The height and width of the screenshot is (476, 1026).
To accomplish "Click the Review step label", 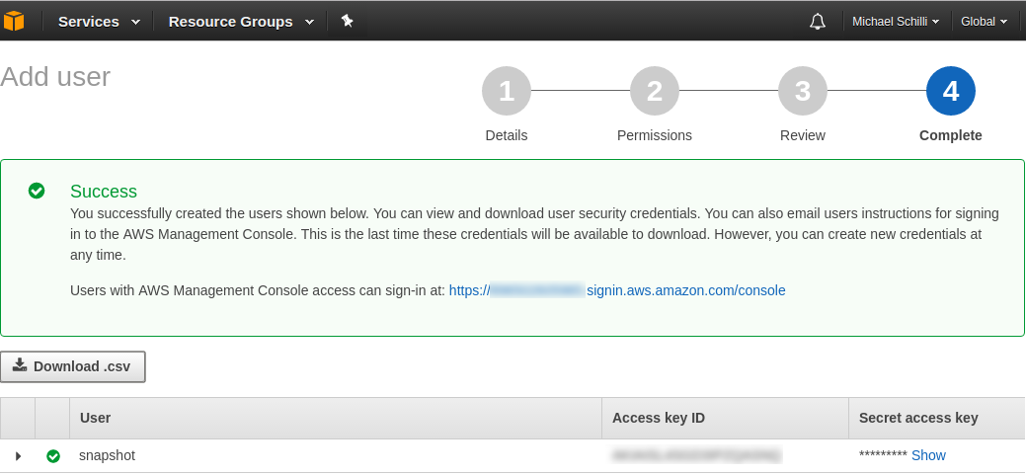I will point(803,135).
